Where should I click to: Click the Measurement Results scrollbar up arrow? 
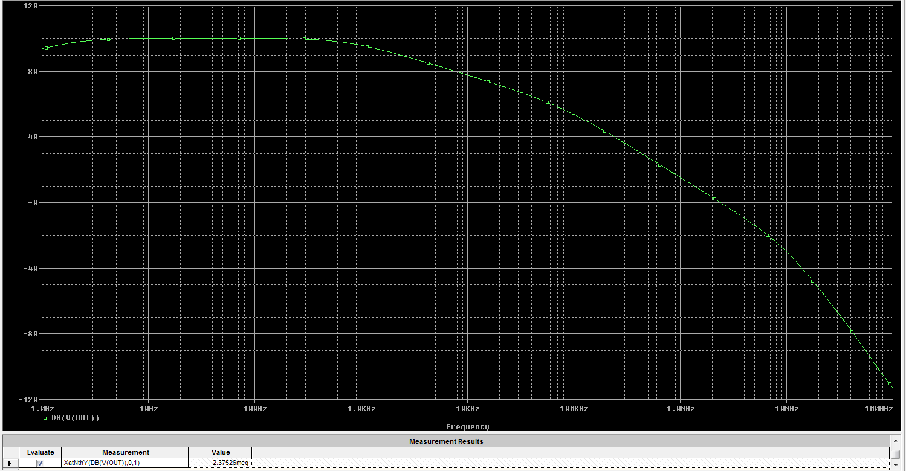coord(895,441)
